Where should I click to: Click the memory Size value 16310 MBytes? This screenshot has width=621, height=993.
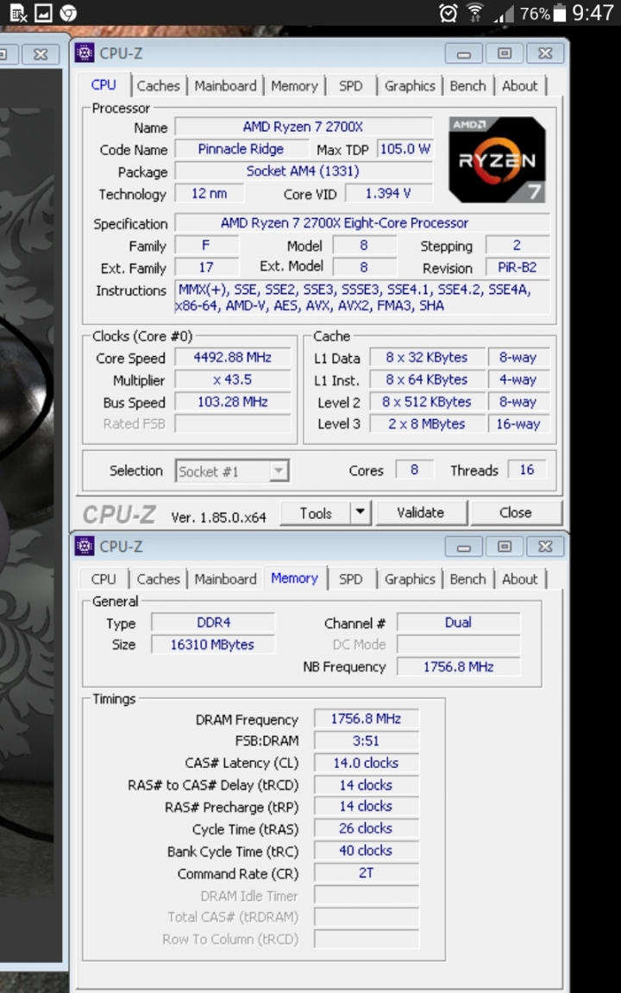coord(214,645)
